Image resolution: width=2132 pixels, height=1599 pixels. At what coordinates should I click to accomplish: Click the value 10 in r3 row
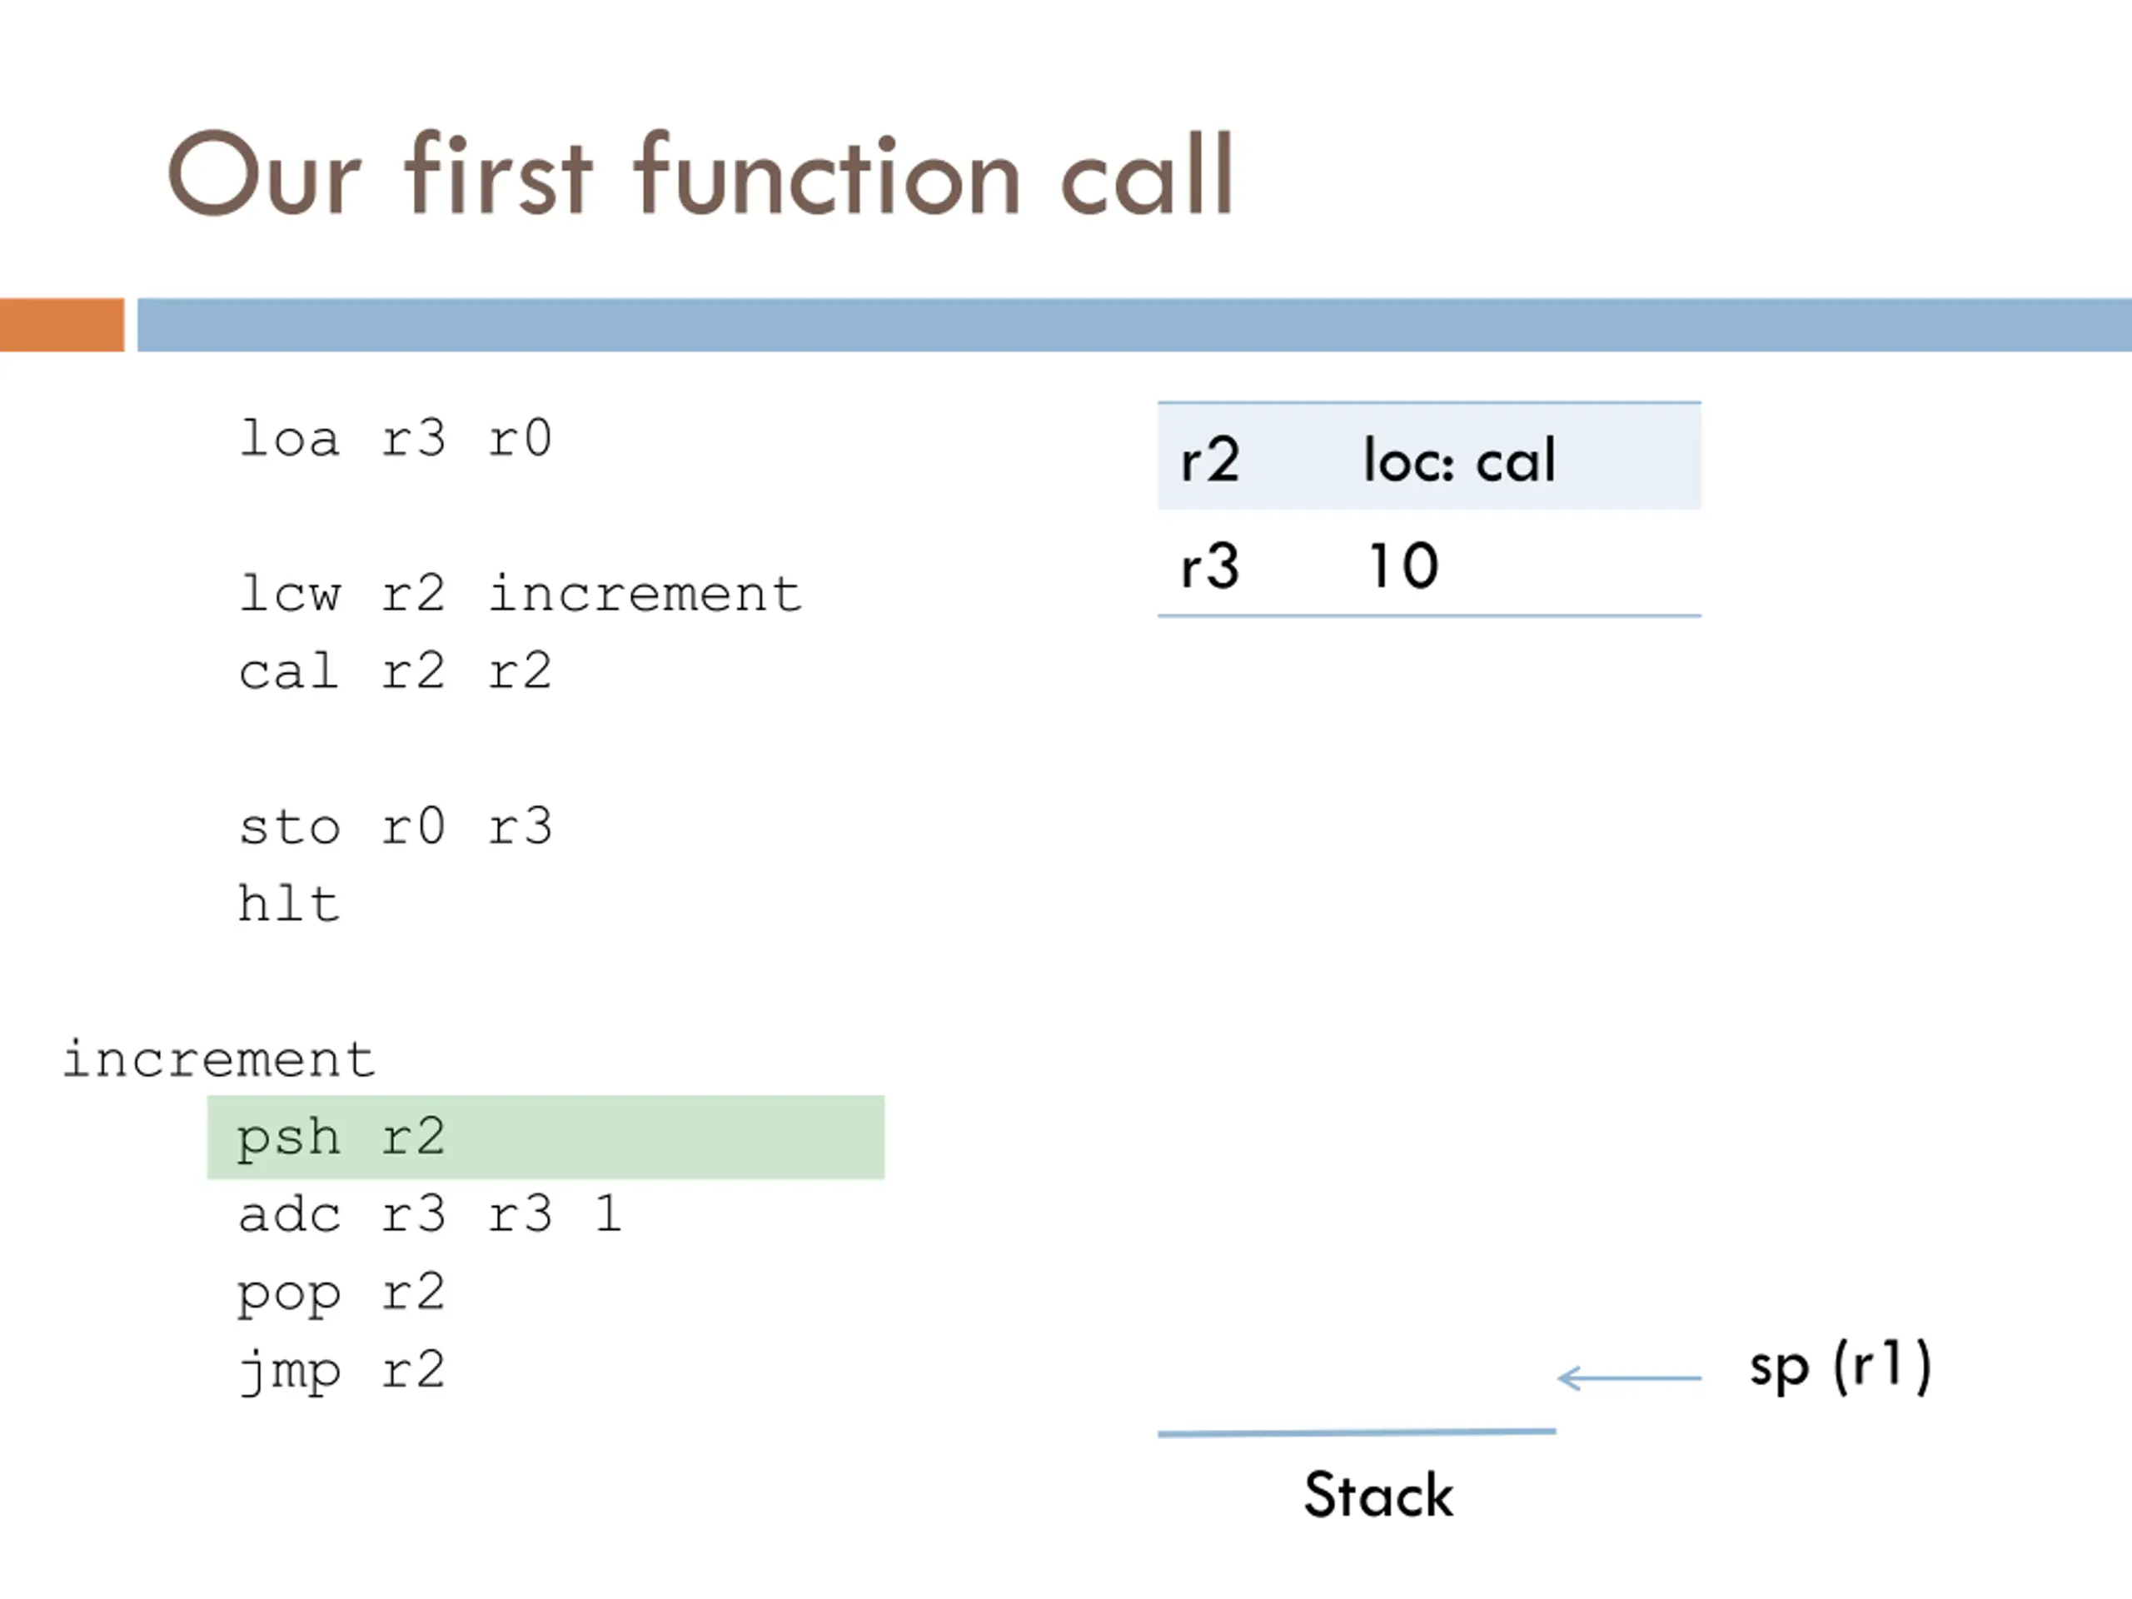tap(1404, 565)
